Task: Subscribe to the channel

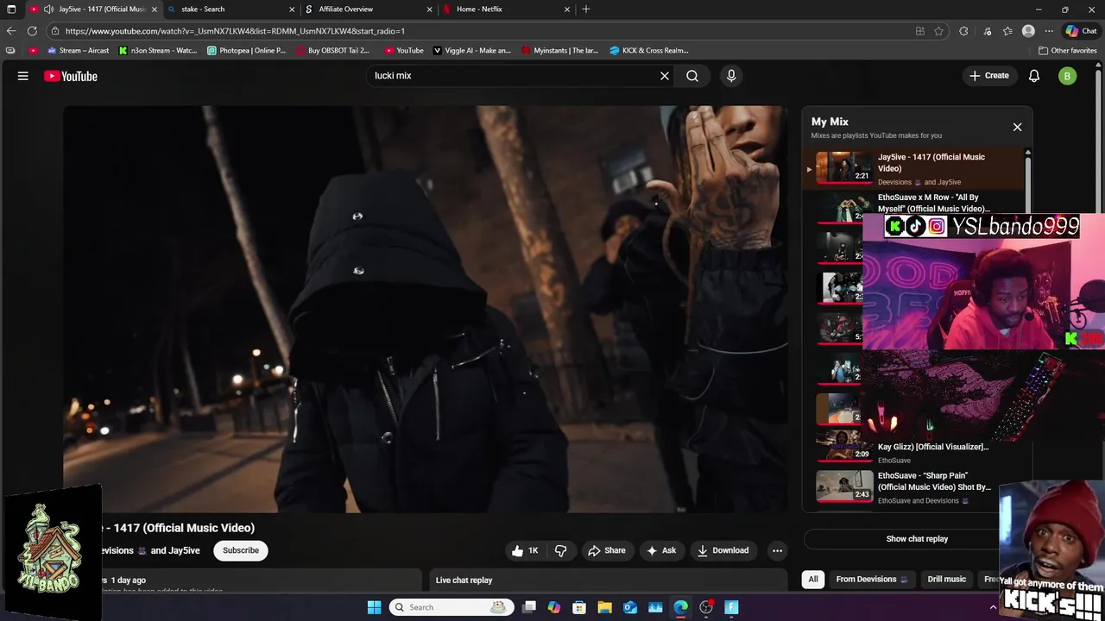Action: (241, 550)
